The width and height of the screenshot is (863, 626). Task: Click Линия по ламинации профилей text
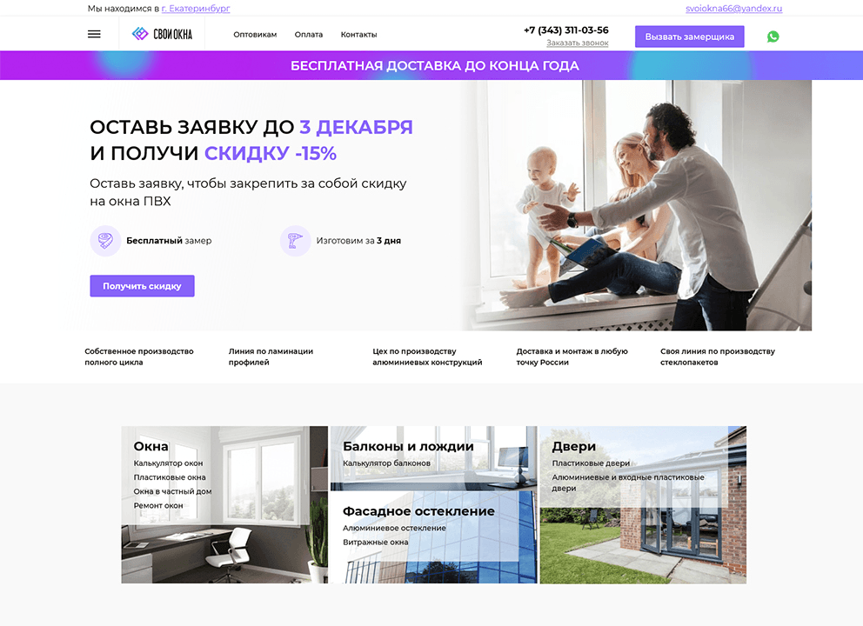271,356
